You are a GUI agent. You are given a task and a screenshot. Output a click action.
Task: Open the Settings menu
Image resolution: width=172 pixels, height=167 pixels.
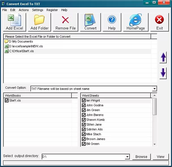point(38,10)
